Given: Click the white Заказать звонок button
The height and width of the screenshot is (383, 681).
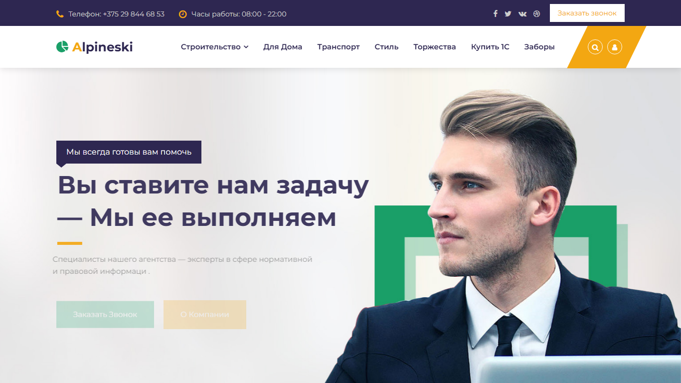Looking at the screenshot, I should click(x=587, y=13).
